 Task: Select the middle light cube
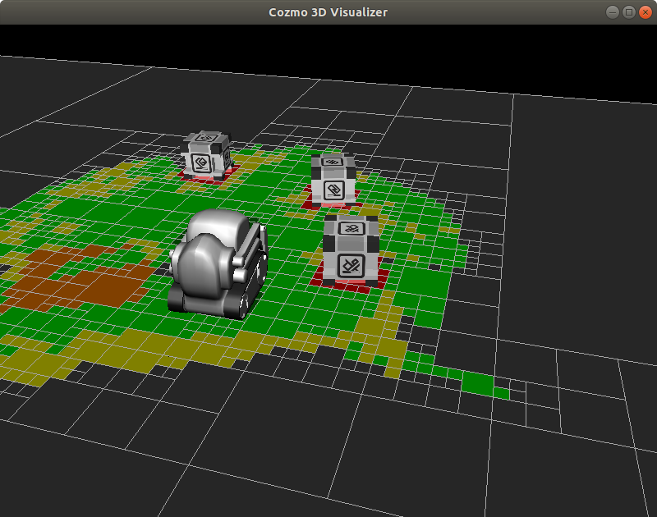click(333, 179)
